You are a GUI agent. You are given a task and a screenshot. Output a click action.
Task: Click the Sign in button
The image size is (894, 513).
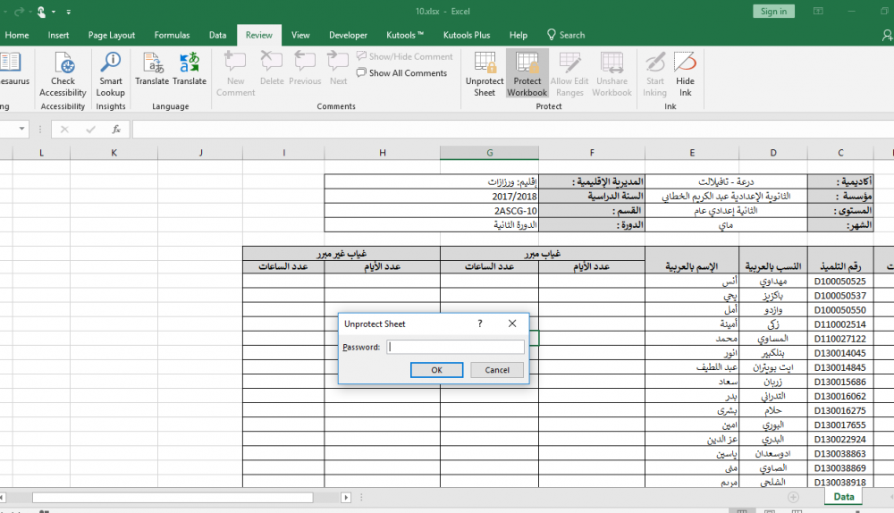pyautogui.click(x=774, y=12)
